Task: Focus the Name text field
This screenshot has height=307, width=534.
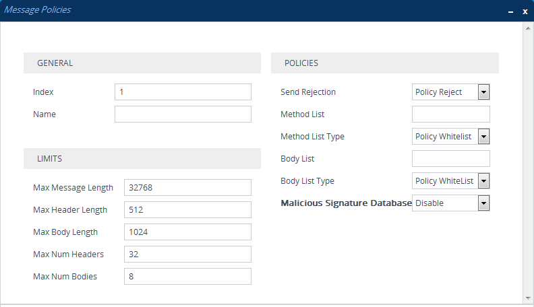Action: (x=183, y=114)
